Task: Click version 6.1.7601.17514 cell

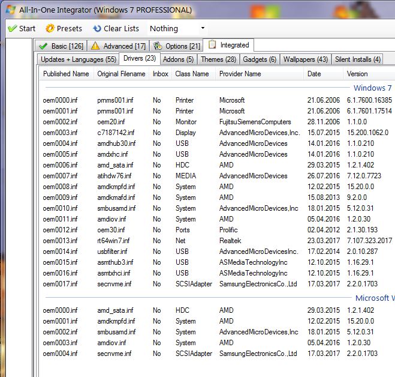Action: point(369,111)
